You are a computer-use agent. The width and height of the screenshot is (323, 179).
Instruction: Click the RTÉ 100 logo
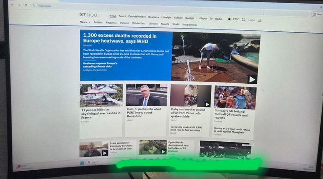pos(88,15)
